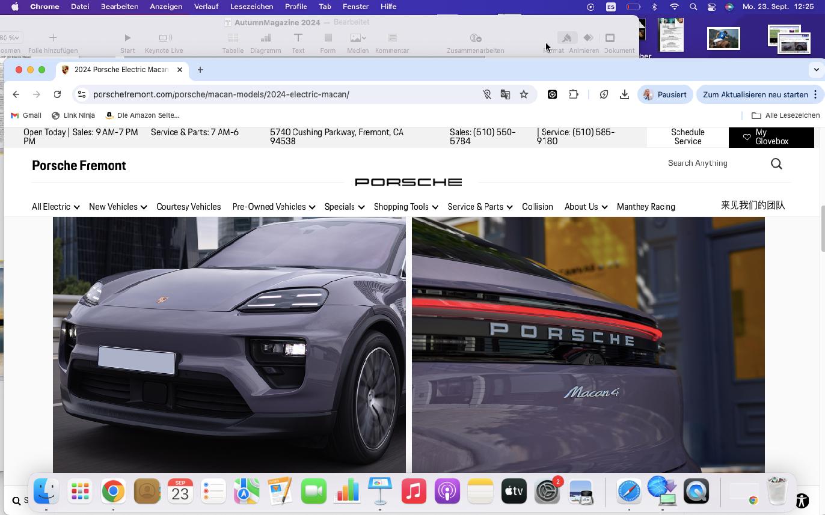Open the Trash in the Dock
Image resolution: width=825 pixels, height=515 pixels.
pyautogui.click(x=777, y=492)
